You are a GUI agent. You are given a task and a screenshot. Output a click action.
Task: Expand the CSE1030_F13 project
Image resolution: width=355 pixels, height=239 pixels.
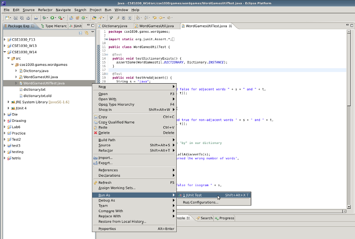point(4,39)
